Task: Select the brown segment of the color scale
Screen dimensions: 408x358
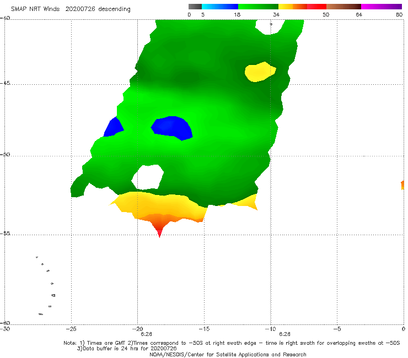Action: (343, 7)
